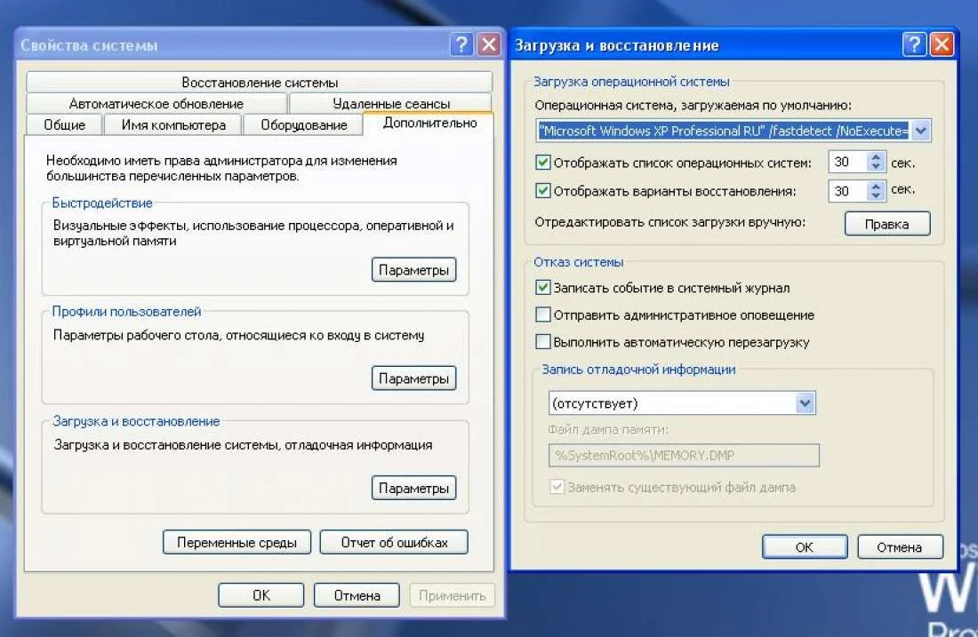Close the Свойства системы window
This screenshot has height=637, width=978.
(x=489, y=45)
